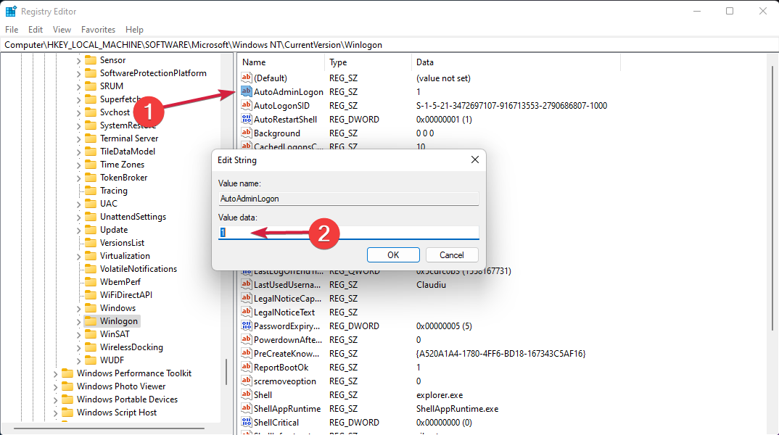Screen dimensions: 779x435
Task: Select the VersionsList key label
Action: tap(122, 243)
